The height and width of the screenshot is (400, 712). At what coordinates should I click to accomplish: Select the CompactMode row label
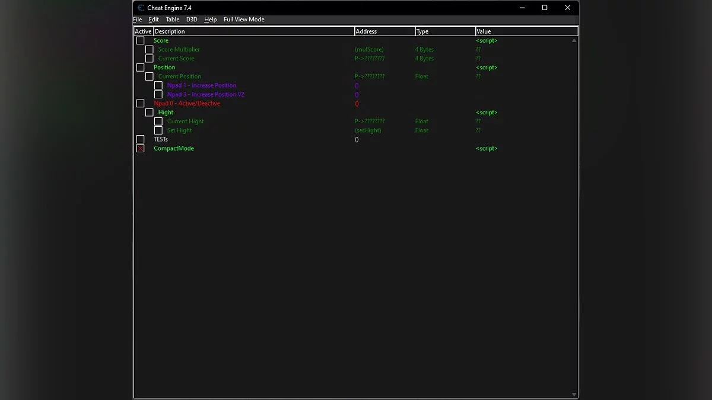point(174,148)
